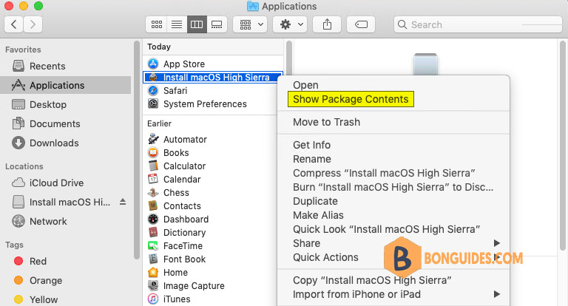The image size is (568, 306).
Task: Click the Contacts app icon
Action: coord(153,205)
